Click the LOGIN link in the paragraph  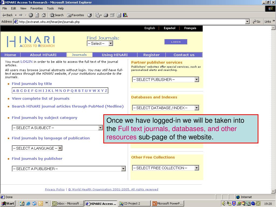coord(26,62)
